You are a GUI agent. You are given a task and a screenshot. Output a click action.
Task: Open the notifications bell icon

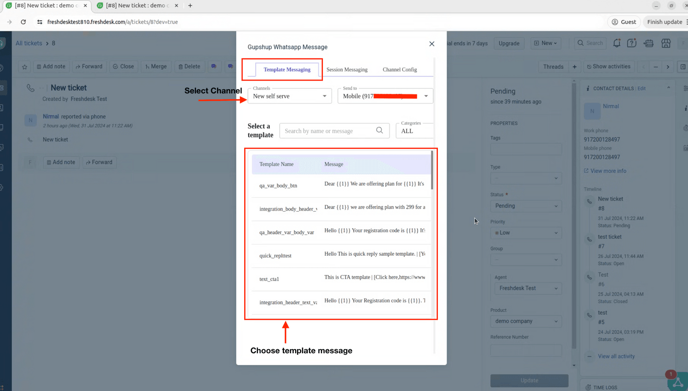tap(617, 43)
